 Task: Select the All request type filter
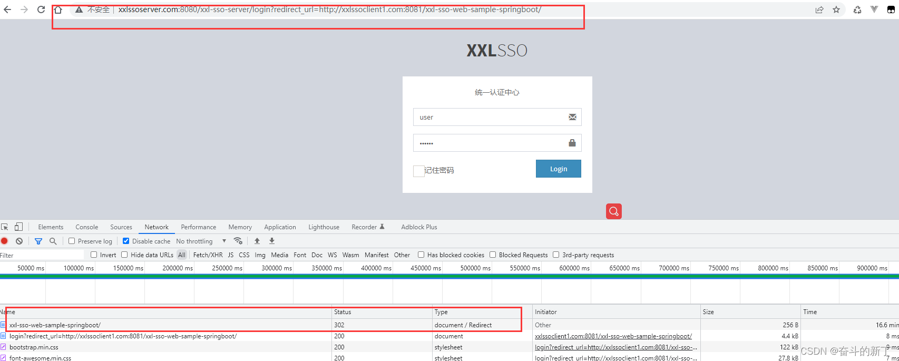[182, 255]
